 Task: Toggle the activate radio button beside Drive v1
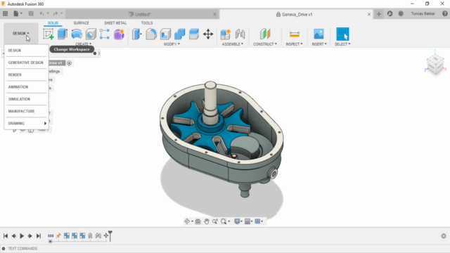pyautogui.click(x=69, y=63)
